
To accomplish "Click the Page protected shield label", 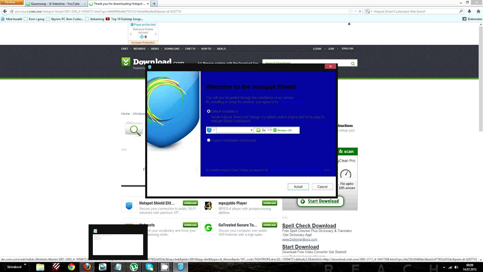I will 143,25.
